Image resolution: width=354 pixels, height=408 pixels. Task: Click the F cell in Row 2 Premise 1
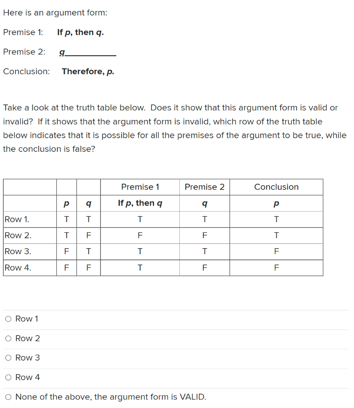pos(140,235)
